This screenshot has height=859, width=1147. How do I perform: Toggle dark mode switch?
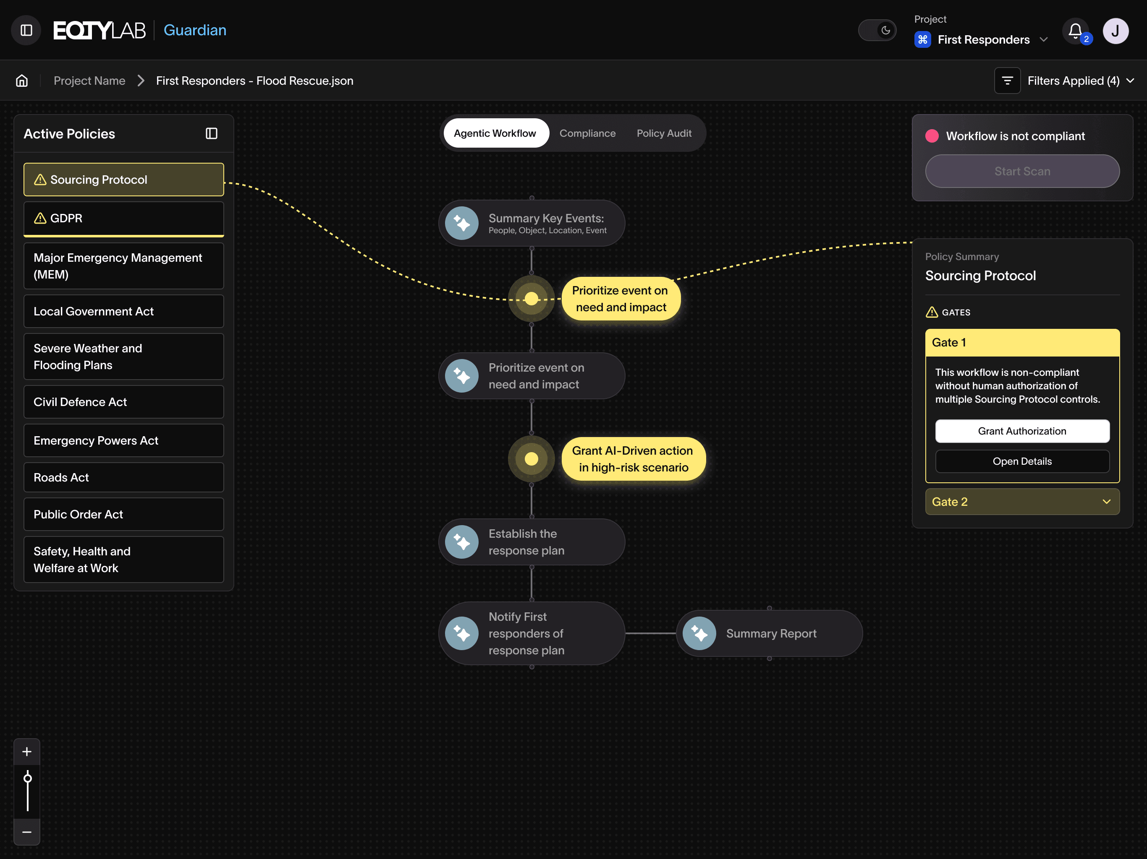pos(877,30)
